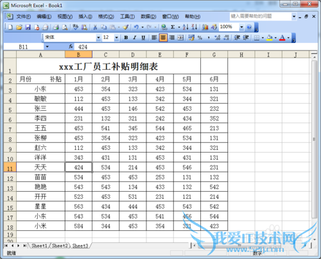Expand the font name dropdown
321x259 pixels.
98,38
